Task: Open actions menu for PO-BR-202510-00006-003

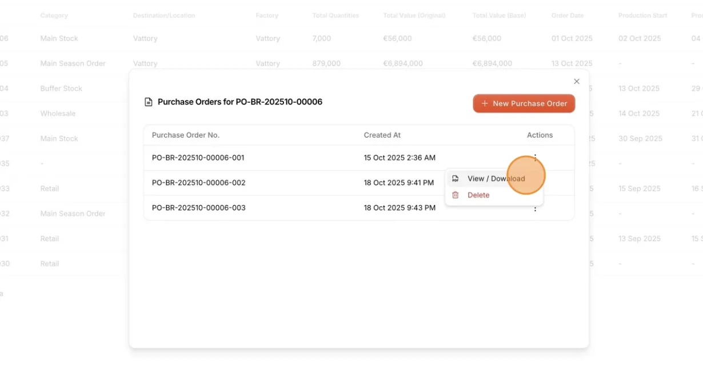Action: [535, 209]
